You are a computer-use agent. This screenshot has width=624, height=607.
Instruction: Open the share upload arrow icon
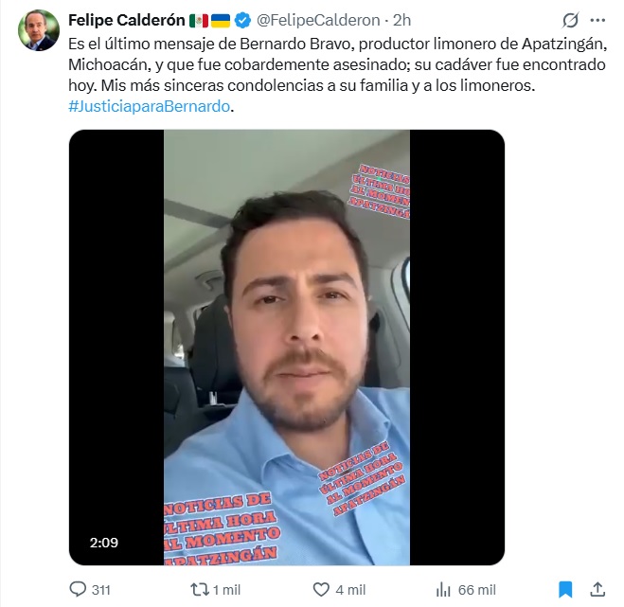597,589
